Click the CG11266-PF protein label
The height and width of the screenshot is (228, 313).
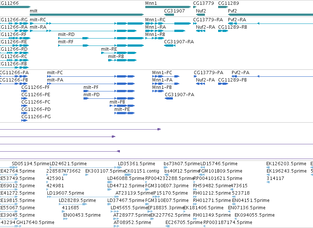36,87
